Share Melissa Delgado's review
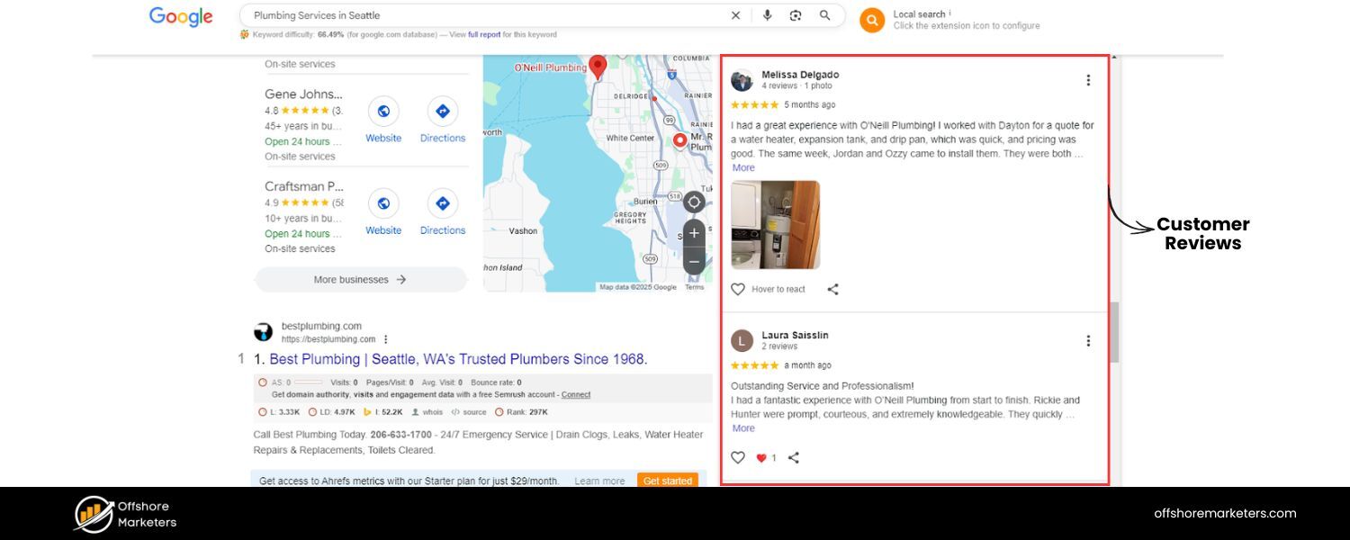This screenshot has height=540, width=1350. pos(832,289)
